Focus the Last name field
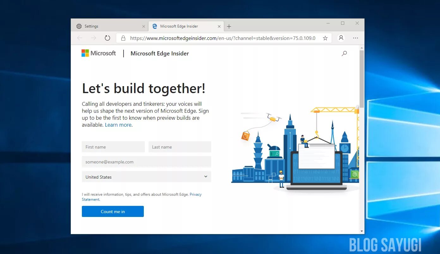Screen dimensions: 440x254 click(180, 147)
